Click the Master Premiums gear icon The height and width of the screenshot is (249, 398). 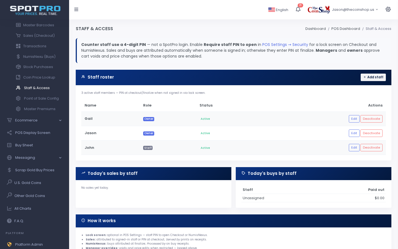pos(18,109)
